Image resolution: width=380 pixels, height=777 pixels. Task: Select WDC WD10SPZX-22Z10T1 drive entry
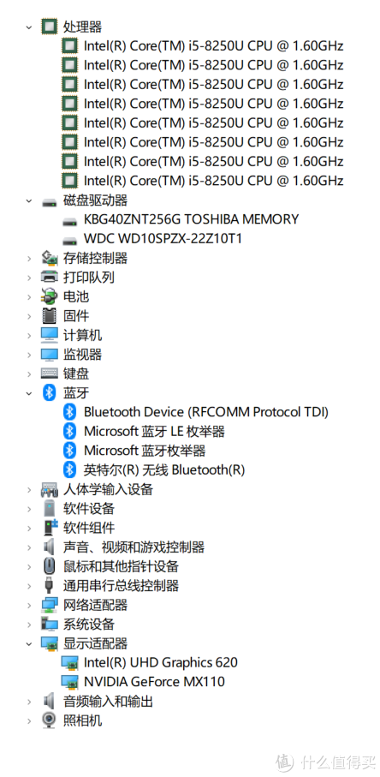[x=163, y=239]
